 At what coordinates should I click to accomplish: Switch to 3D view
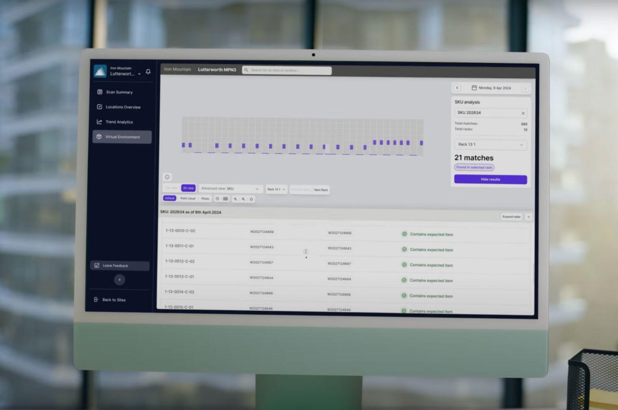188,188
